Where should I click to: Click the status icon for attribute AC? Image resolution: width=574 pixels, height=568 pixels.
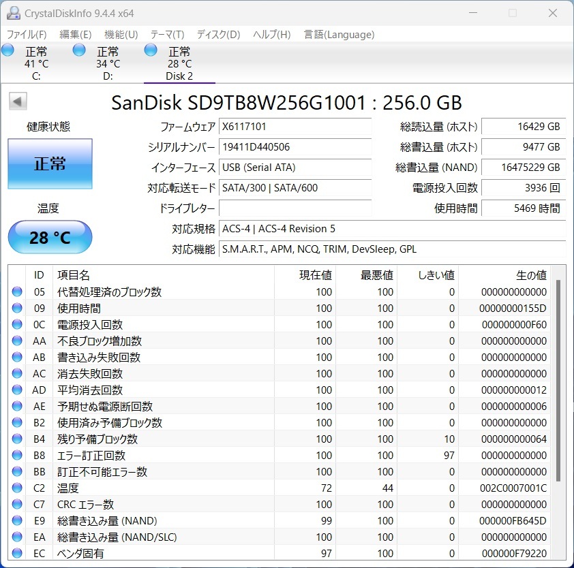pos(17,373)
